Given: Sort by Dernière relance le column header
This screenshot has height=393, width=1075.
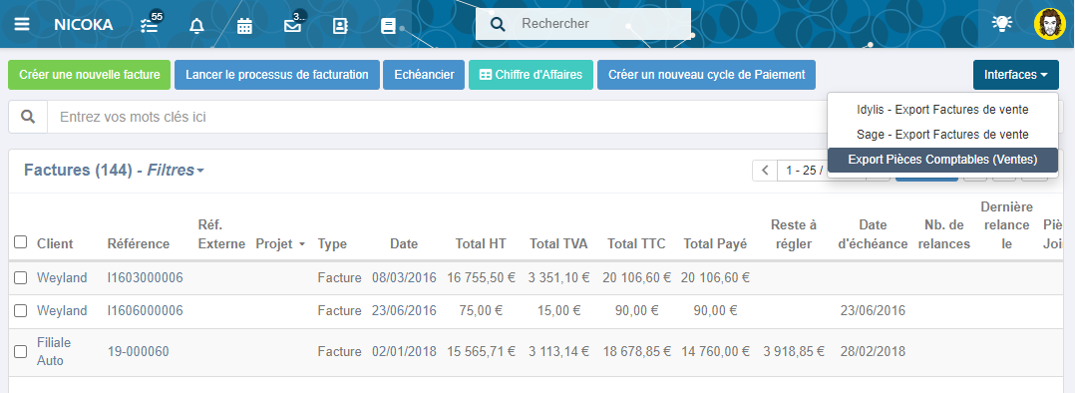Looking at the screenshot, I should [x=1006, y=225].
